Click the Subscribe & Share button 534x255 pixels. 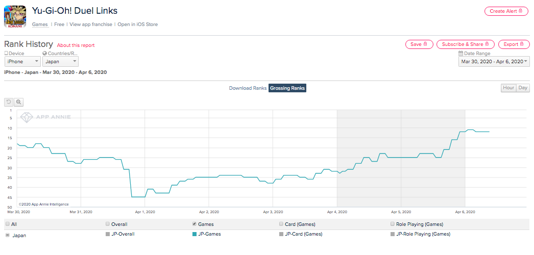(466, 44)
